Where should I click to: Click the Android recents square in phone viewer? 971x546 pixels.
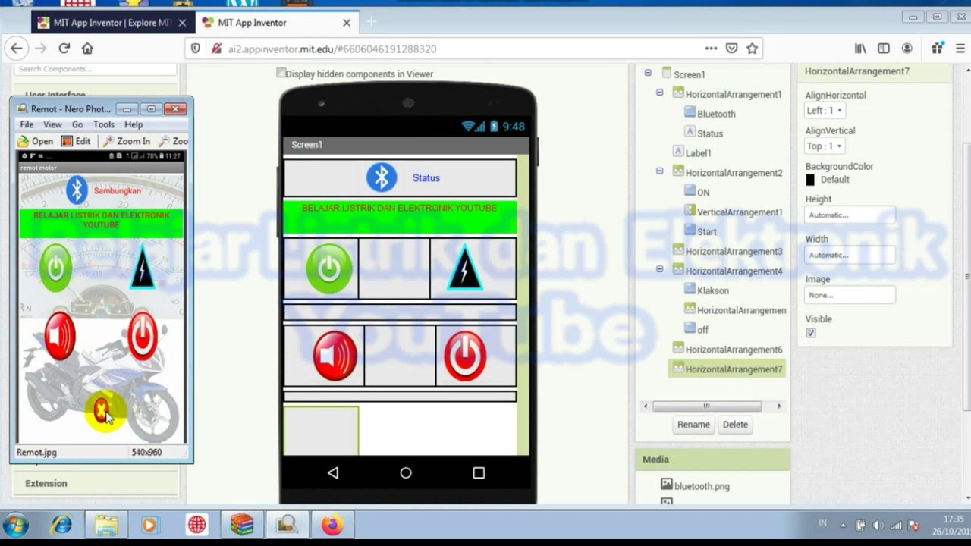[479, 473]
